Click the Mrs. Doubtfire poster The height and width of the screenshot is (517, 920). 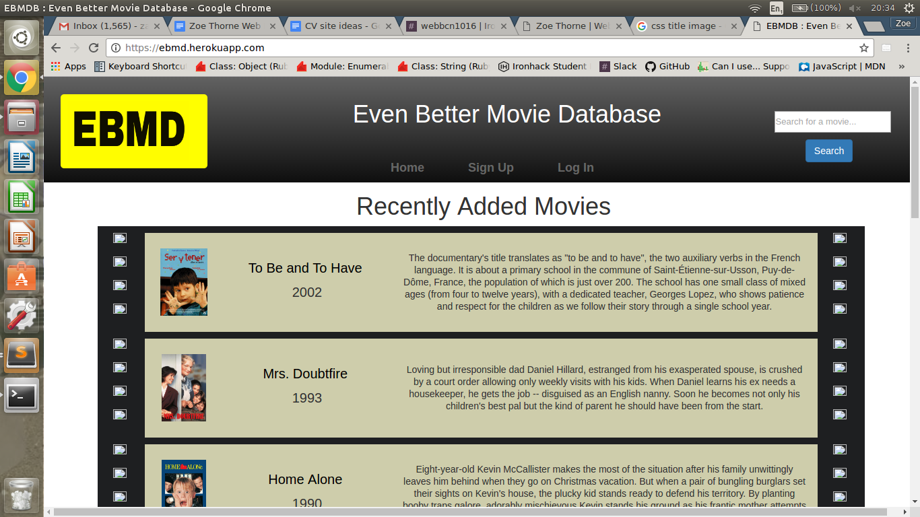click(x=184, y=388)
